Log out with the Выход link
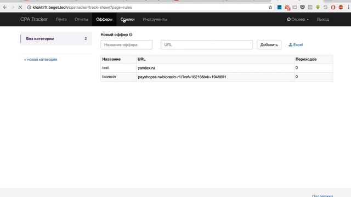351x197 pixels. point(323,20)
